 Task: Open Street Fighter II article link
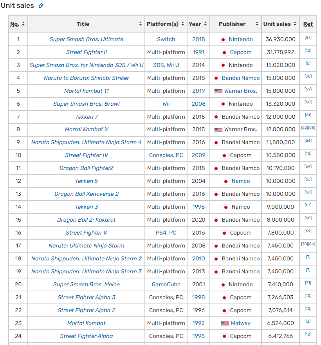click(86, 52)
